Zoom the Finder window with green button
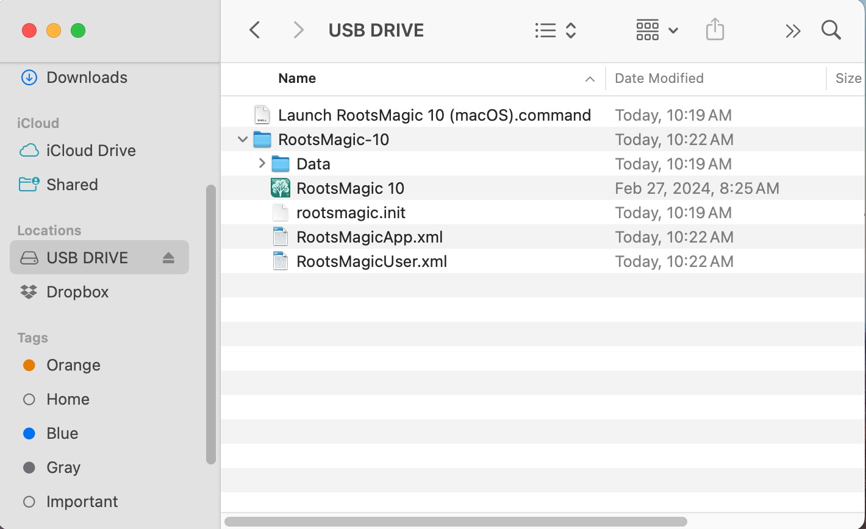 [x=78, y=30]
